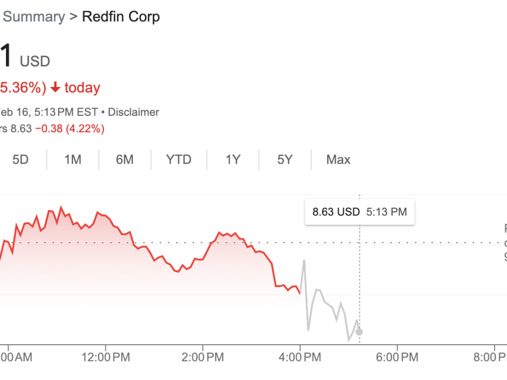
Task: Click the 8.63 USD chart tooltip
Action: tap(359, 212)
